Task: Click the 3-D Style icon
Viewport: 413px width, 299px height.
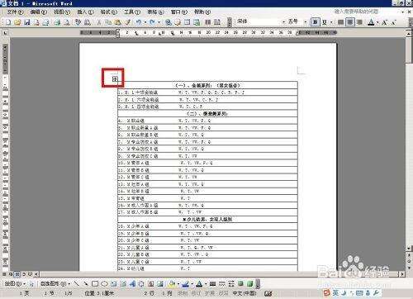Action: (250, 283)
